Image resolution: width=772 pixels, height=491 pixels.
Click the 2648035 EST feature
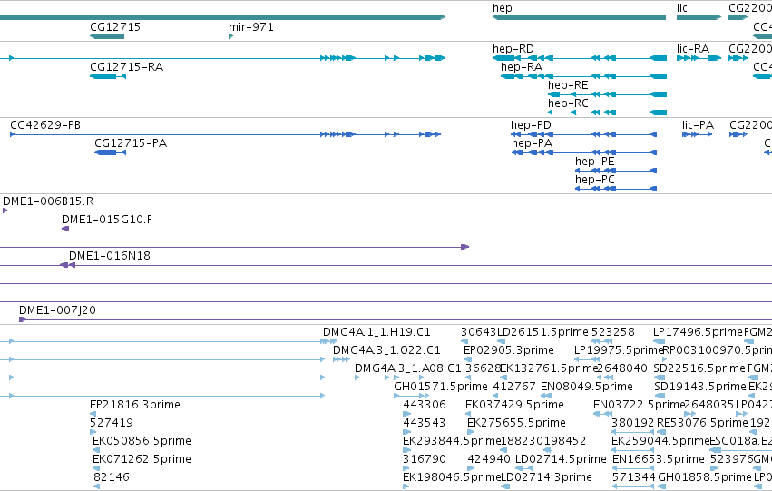(x=689, y=414)
